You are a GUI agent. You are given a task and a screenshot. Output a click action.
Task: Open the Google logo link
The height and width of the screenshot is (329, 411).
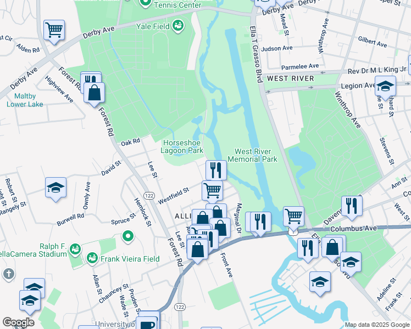pos(18,322)
